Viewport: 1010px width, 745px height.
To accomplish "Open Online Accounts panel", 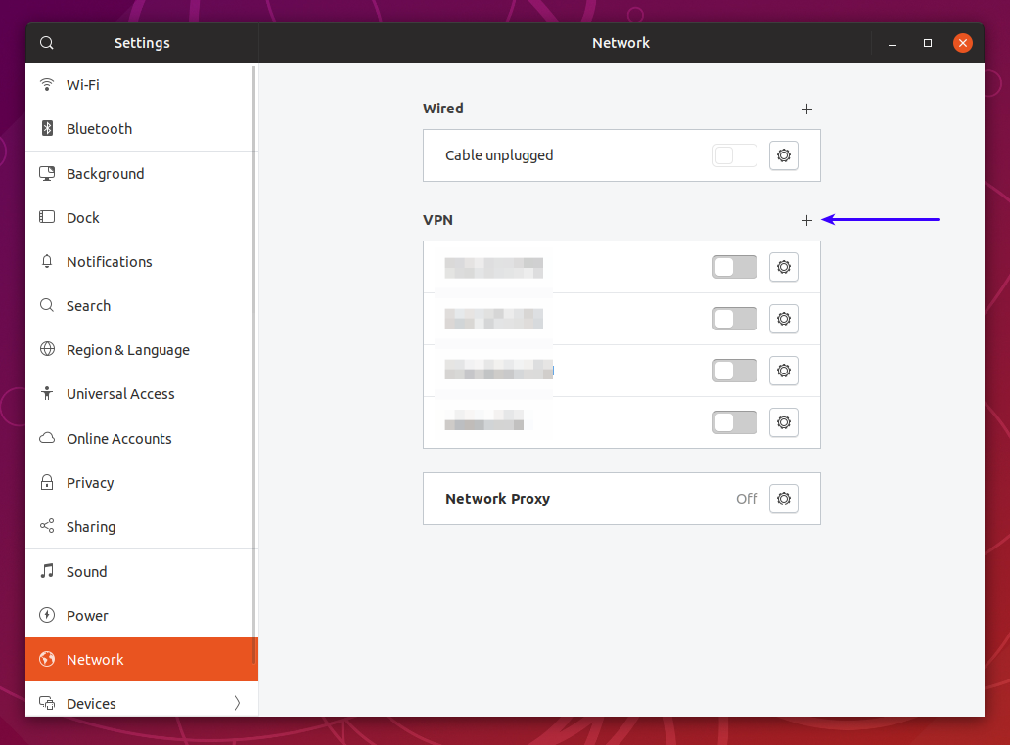I will 142,439.
